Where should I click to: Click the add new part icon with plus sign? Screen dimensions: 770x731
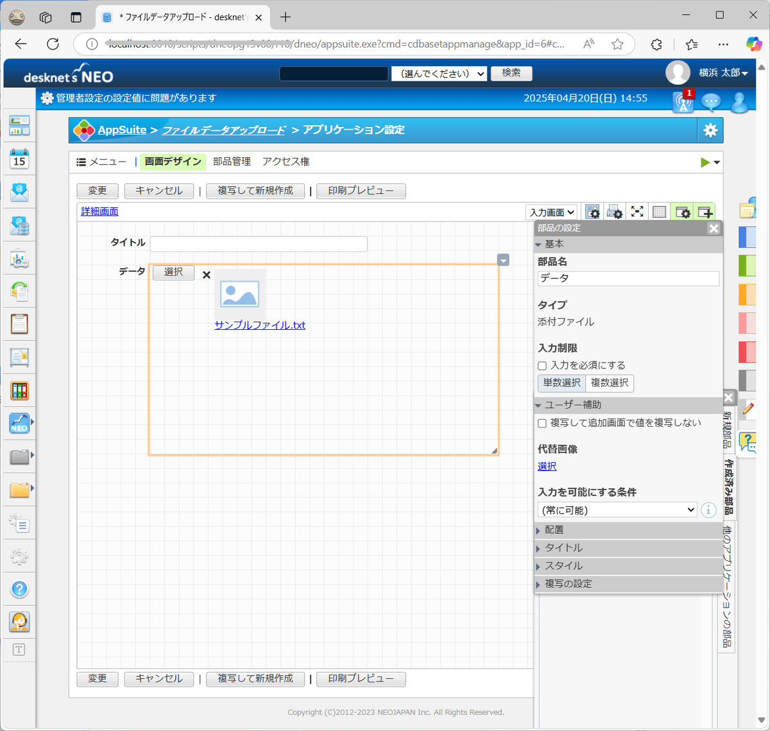click(x=705, y=211)
